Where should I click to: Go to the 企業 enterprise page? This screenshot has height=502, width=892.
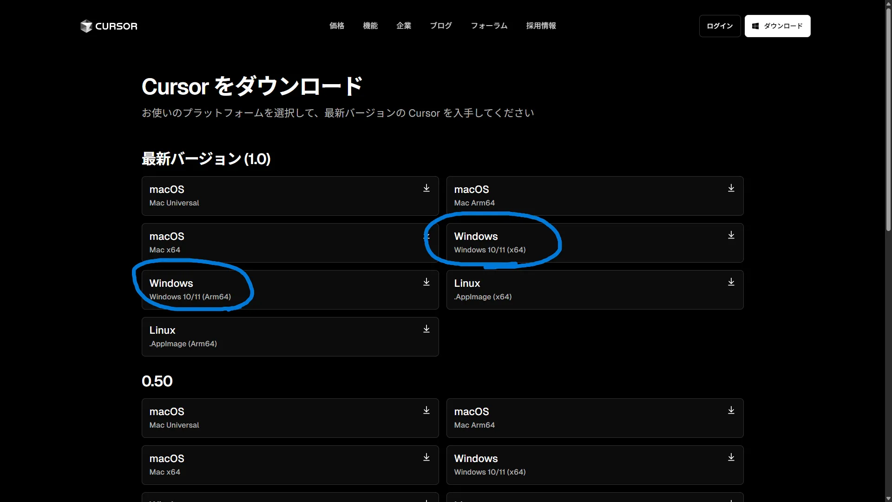tap(403, 26)
